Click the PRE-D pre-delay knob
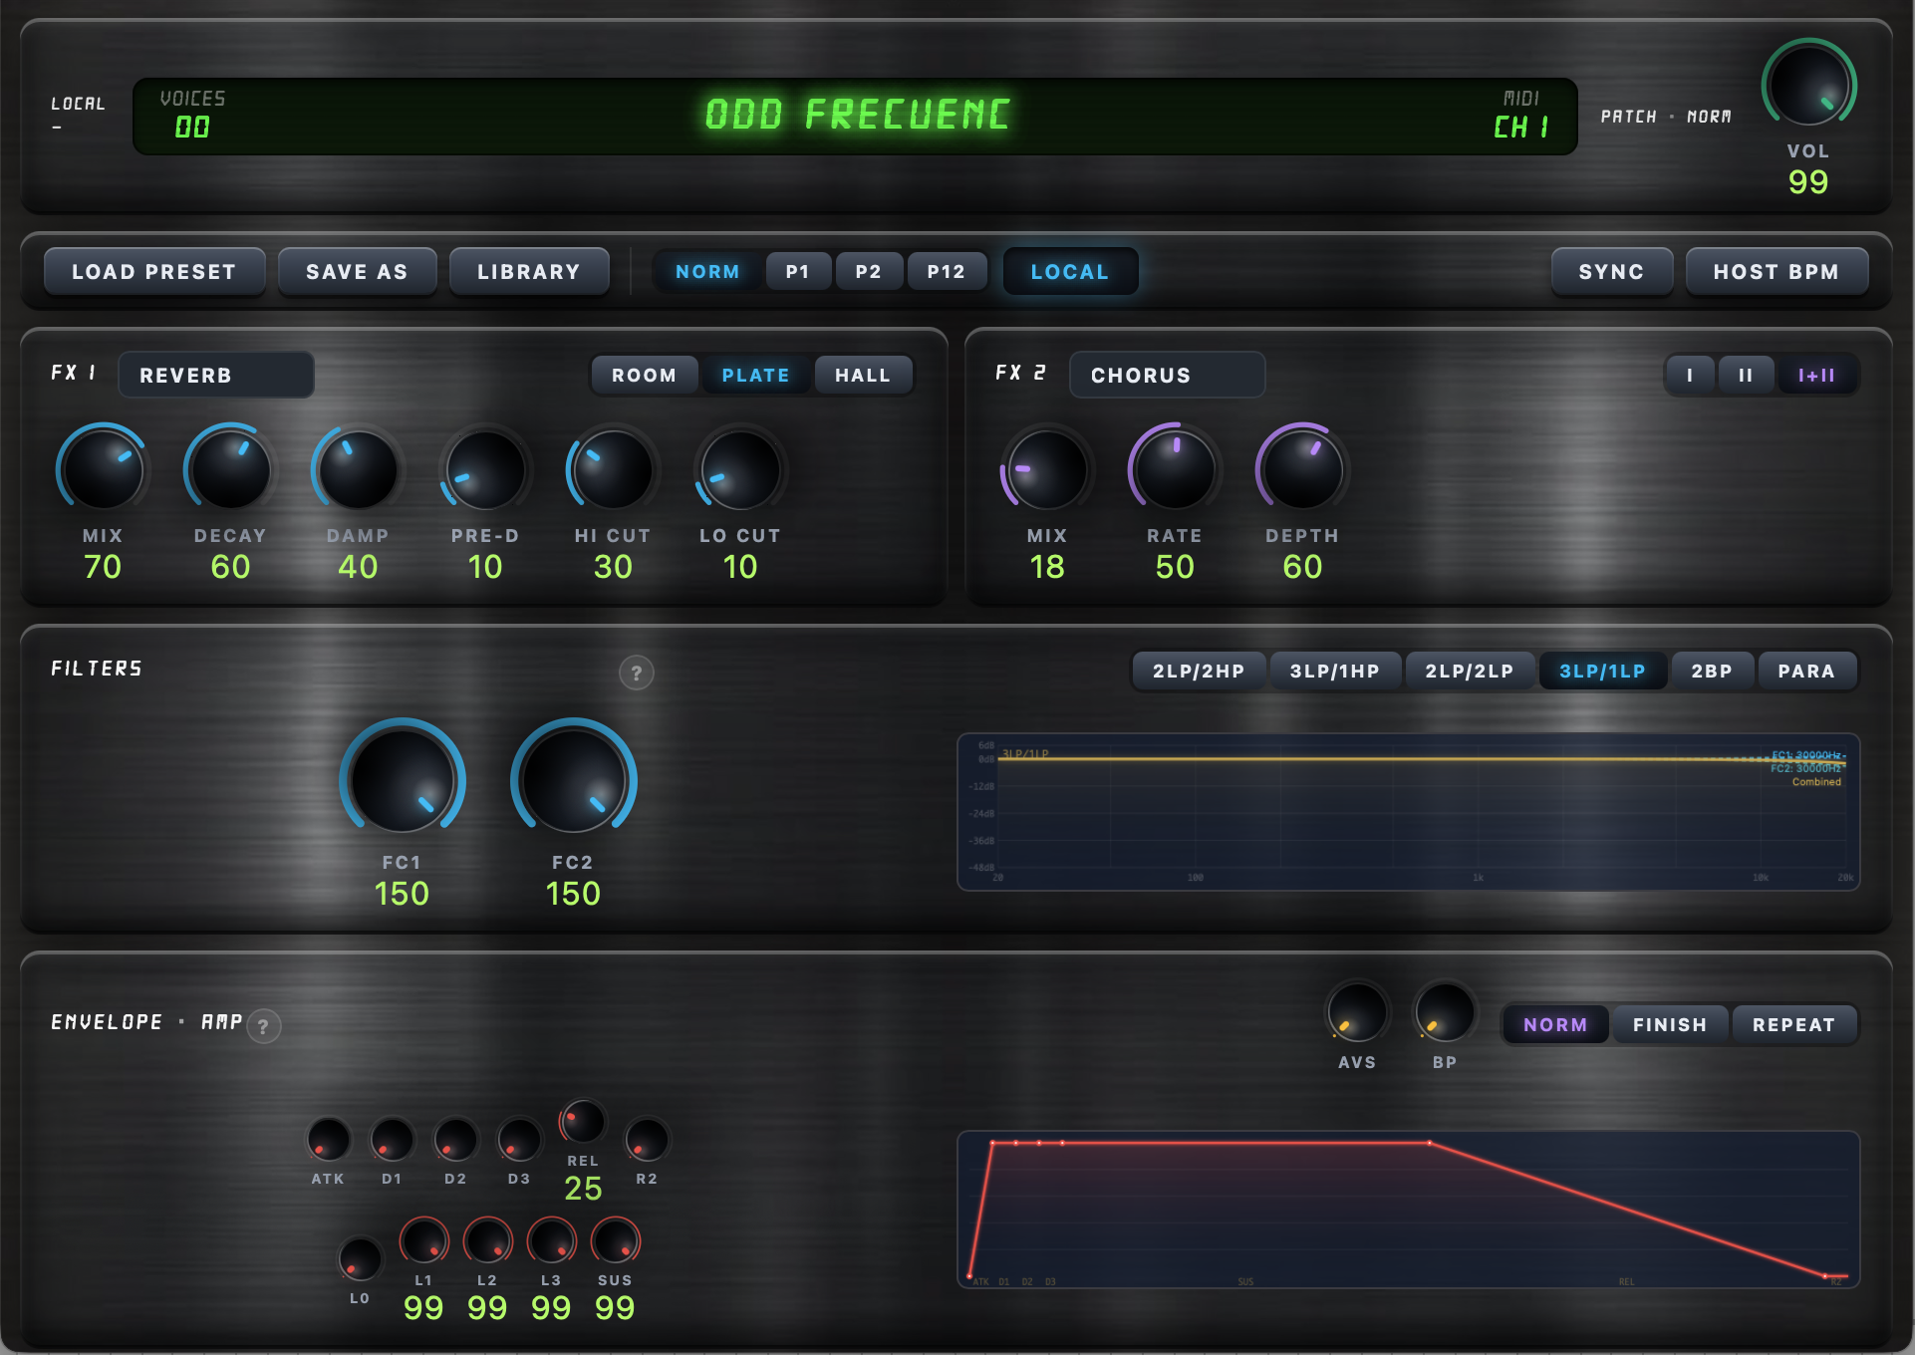Image resolution: width=1915 pixels, height=1355 pixels. pyautogui.click(x=485, y=470)
